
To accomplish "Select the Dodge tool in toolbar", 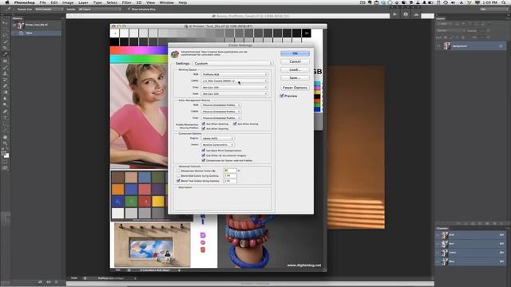I will (5, 104).
